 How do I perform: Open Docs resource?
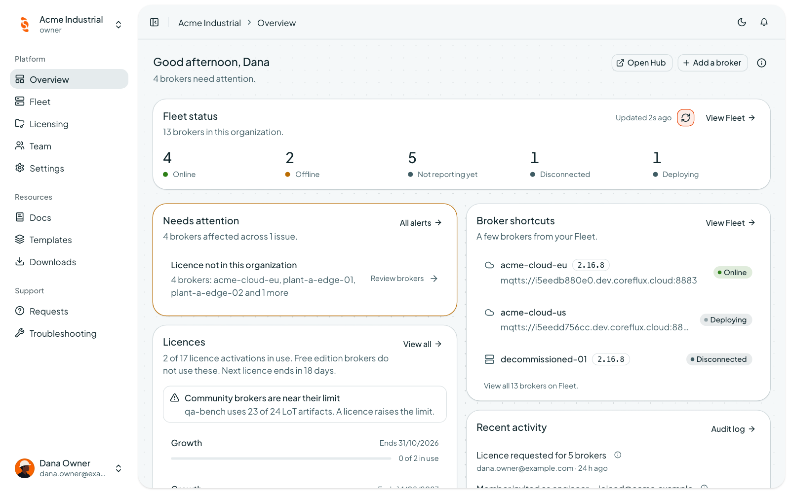[69, 217]
